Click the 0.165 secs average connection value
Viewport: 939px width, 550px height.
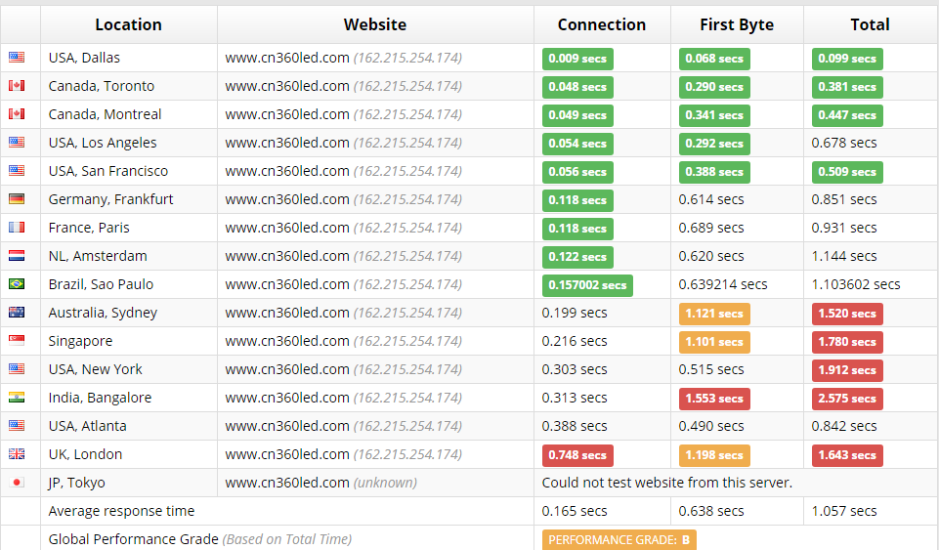tap(575, 511)
